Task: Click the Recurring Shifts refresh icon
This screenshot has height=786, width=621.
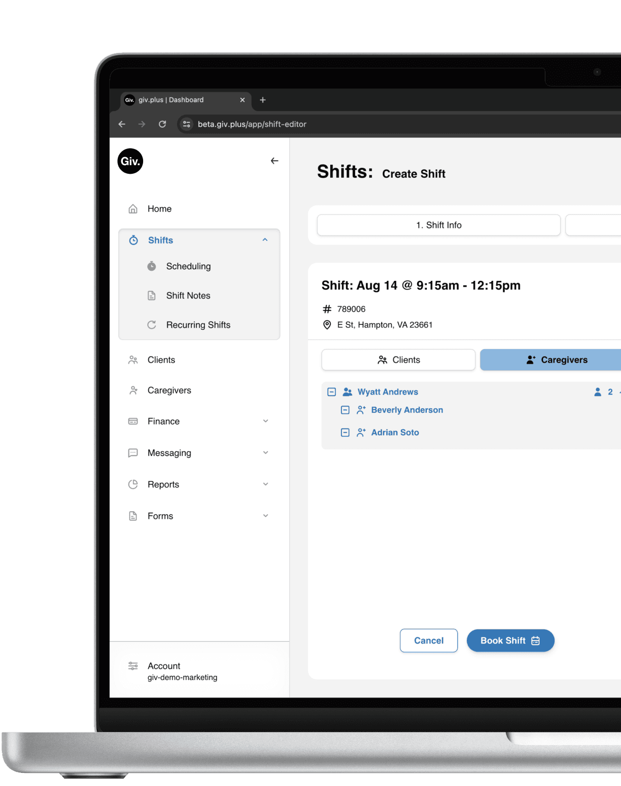Action: [152, 325]
